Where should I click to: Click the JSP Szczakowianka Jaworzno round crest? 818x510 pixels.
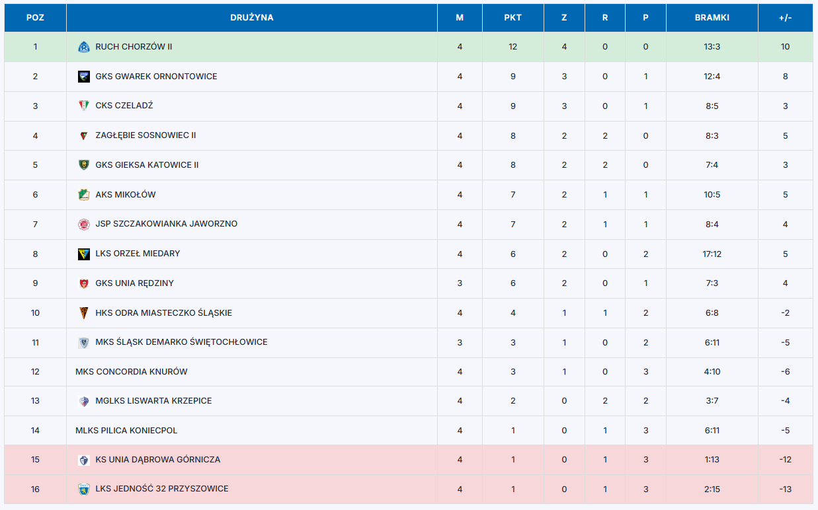click(83, 224)
